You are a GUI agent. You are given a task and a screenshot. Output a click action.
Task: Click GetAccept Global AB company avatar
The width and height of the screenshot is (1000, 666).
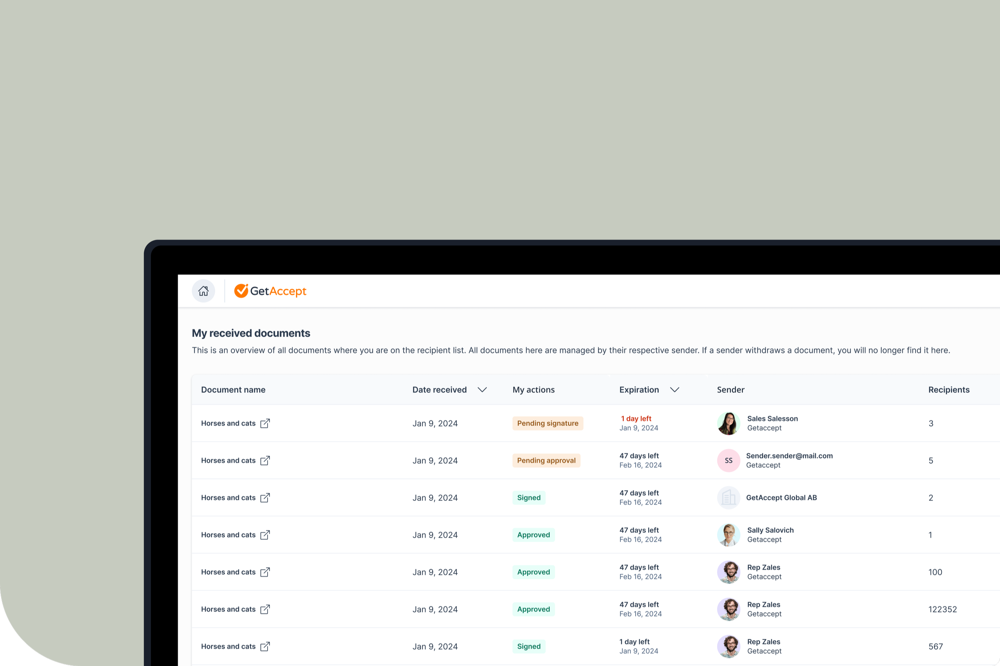pyautogui.click(x=728, y=498)
